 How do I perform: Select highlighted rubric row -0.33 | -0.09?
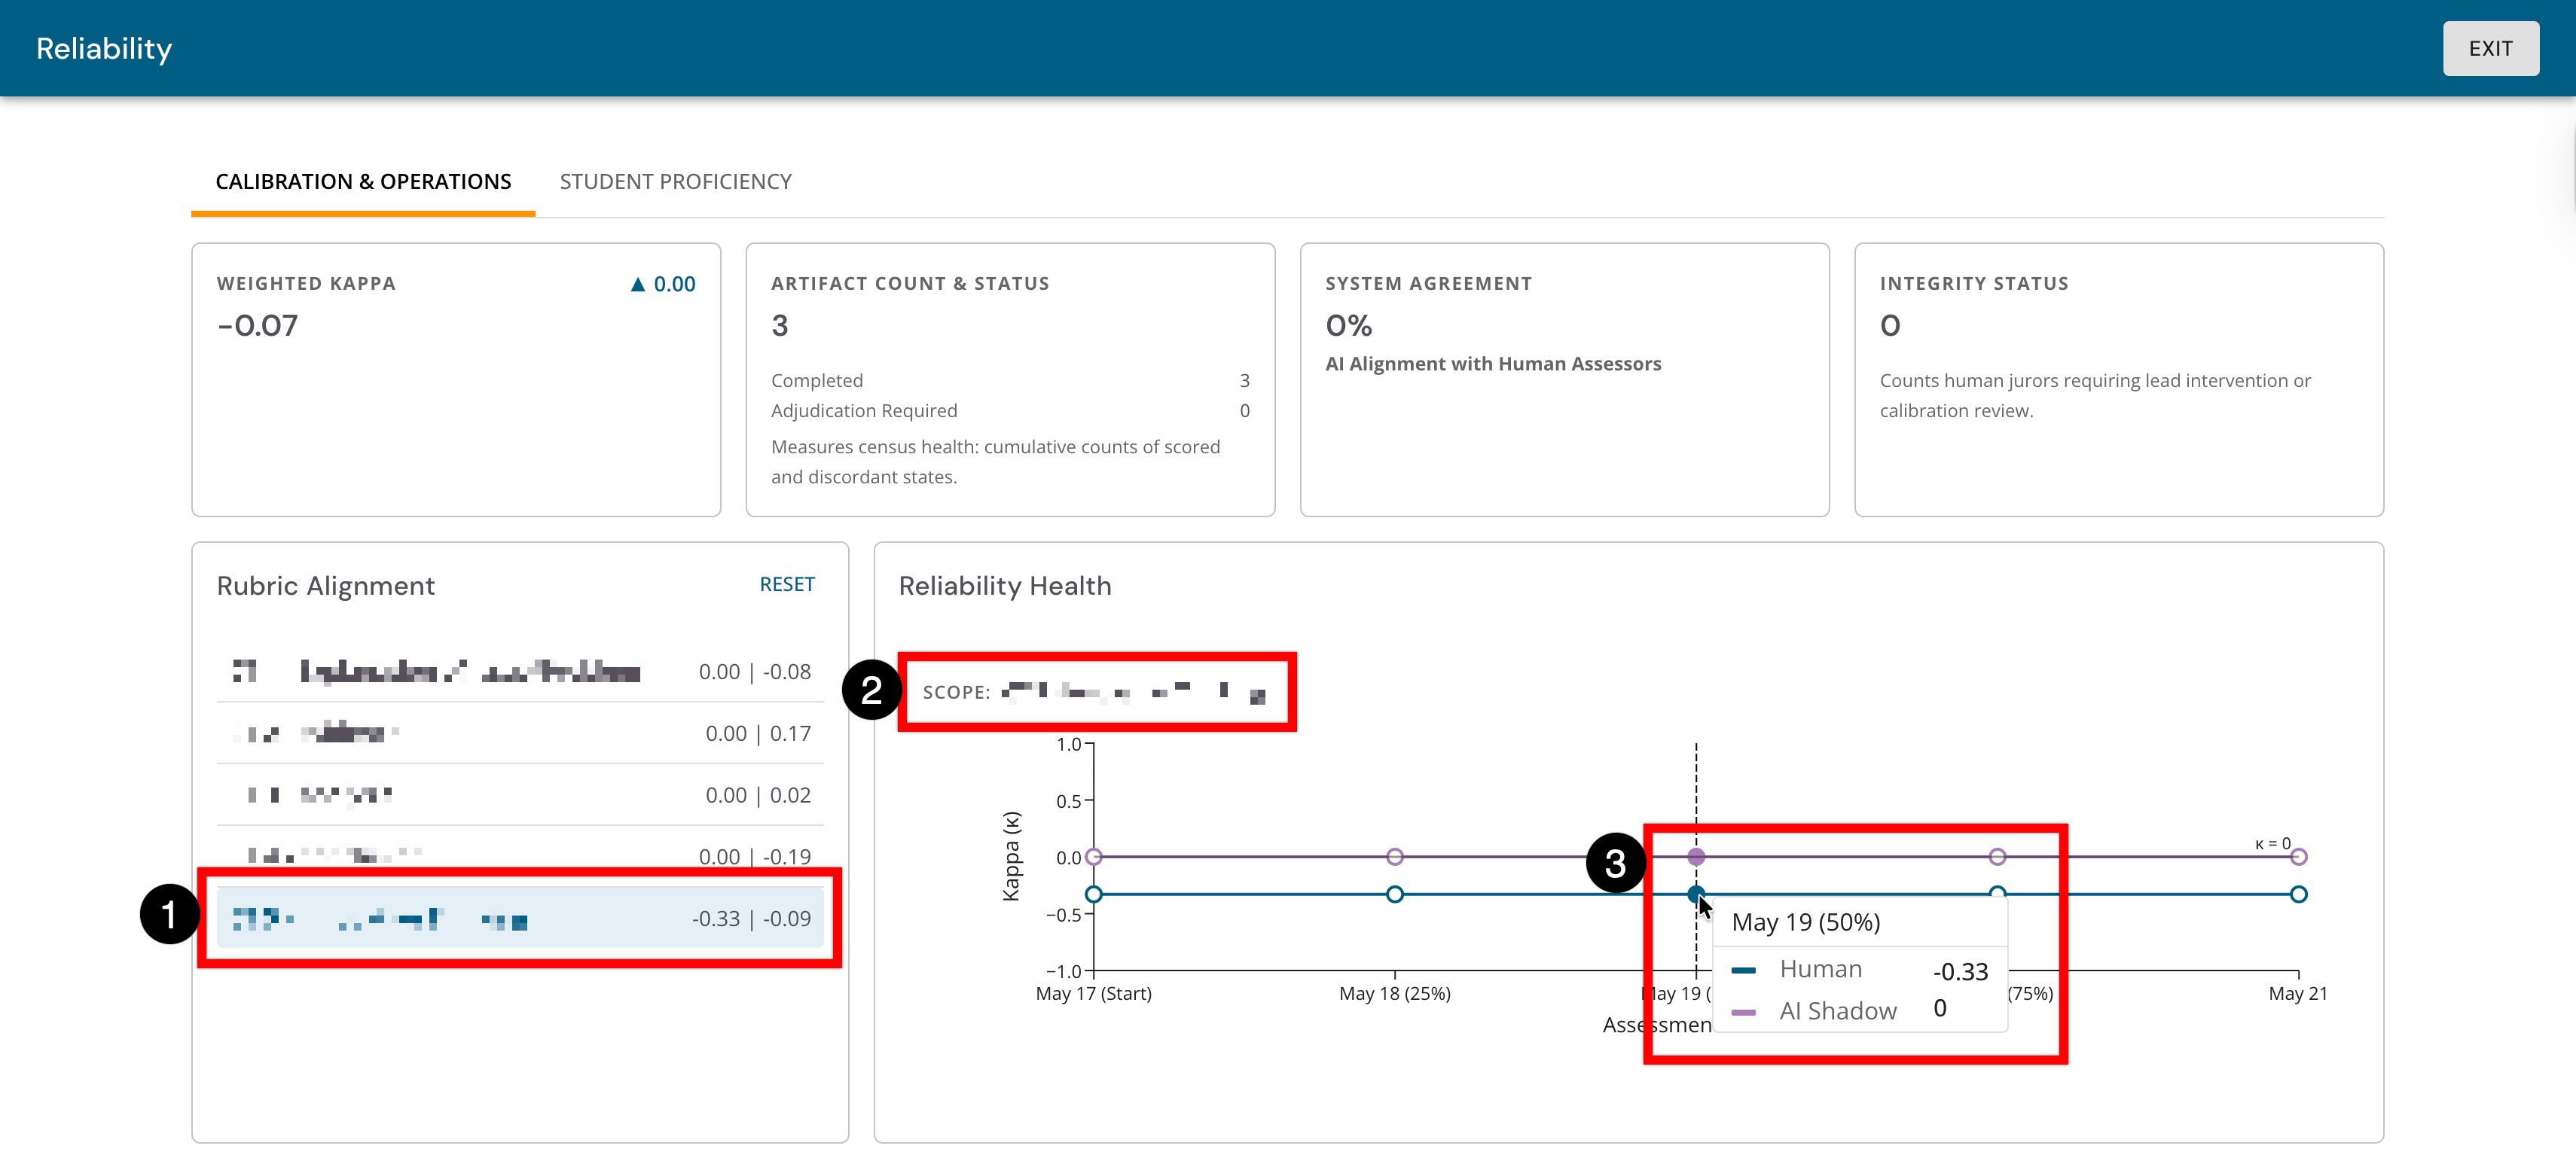(x=520, y=918)
